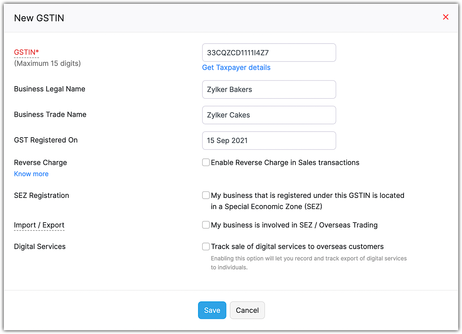Screen dimensions: 462x334
Task: Close the New GSTIN dialog with the red X
Action: click(446, 17)
